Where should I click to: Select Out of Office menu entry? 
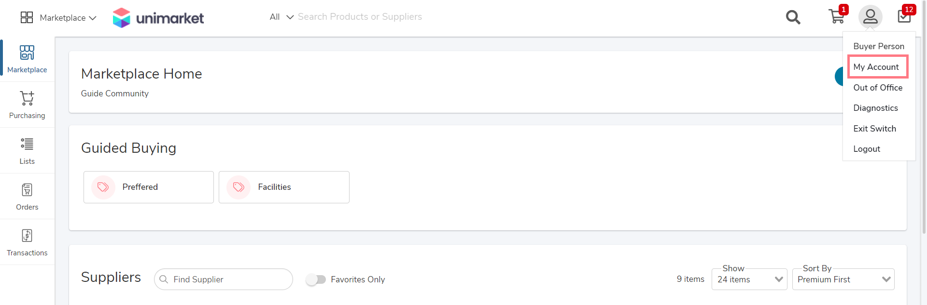878,88
